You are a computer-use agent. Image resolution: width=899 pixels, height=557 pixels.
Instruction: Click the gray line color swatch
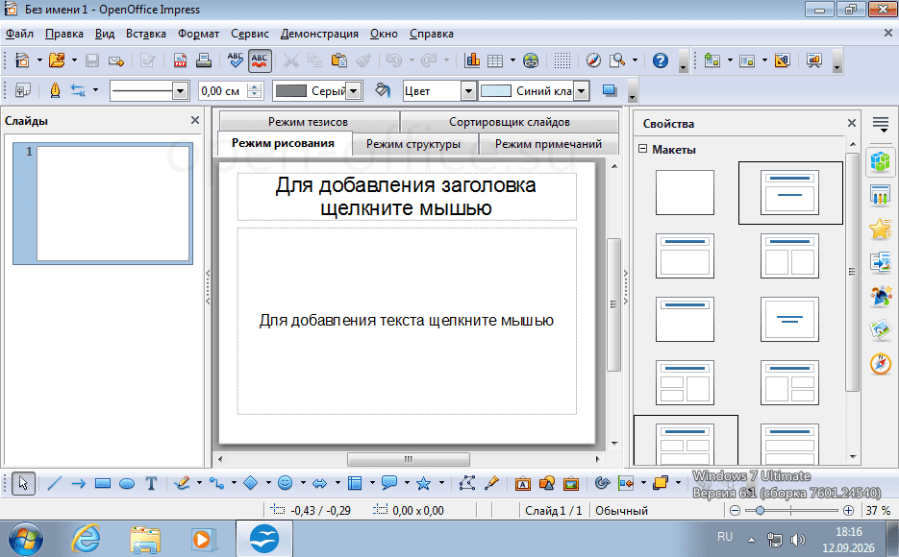tap(291, 90)
